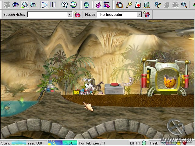Viewport: 195px width, 146px height.
Task: Click the eye view icon
Action: 16,5
